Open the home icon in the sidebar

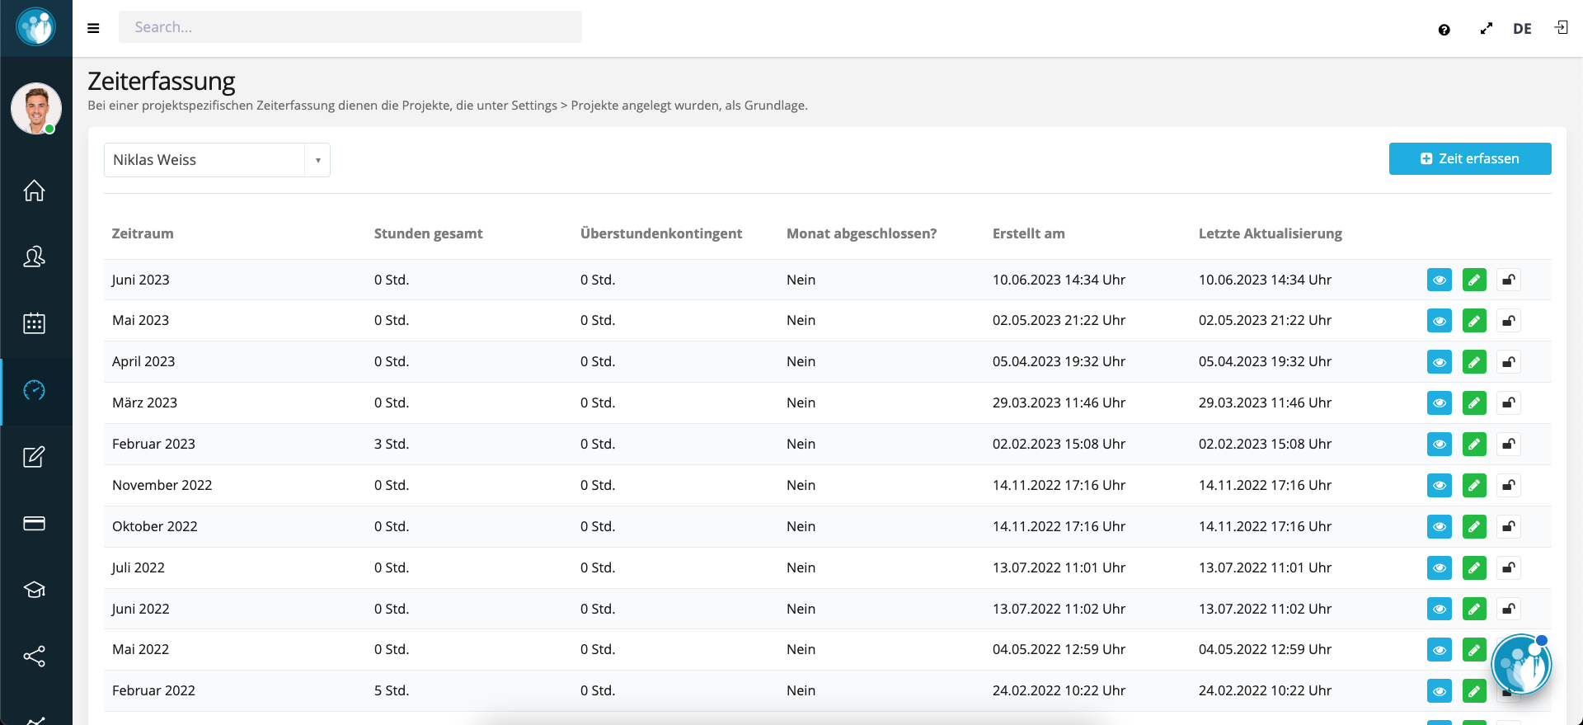point(34,191)
